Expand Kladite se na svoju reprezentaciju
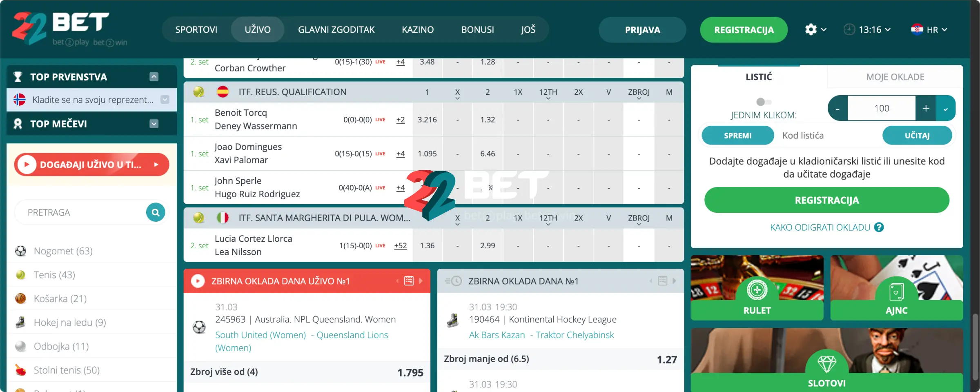The width and height of the screenshot is (980, 392). (x=165, y=100)
